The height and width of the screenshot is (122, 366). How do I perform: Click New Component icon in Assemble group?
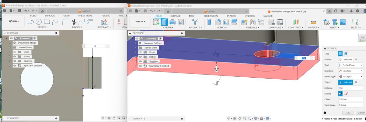coord(244,22)
